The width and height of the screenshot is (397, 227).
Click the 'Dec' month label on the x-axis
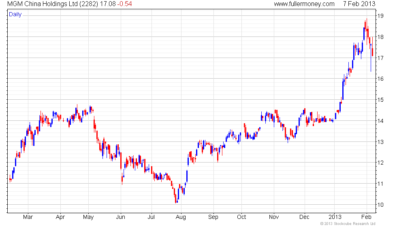point(304,217)
